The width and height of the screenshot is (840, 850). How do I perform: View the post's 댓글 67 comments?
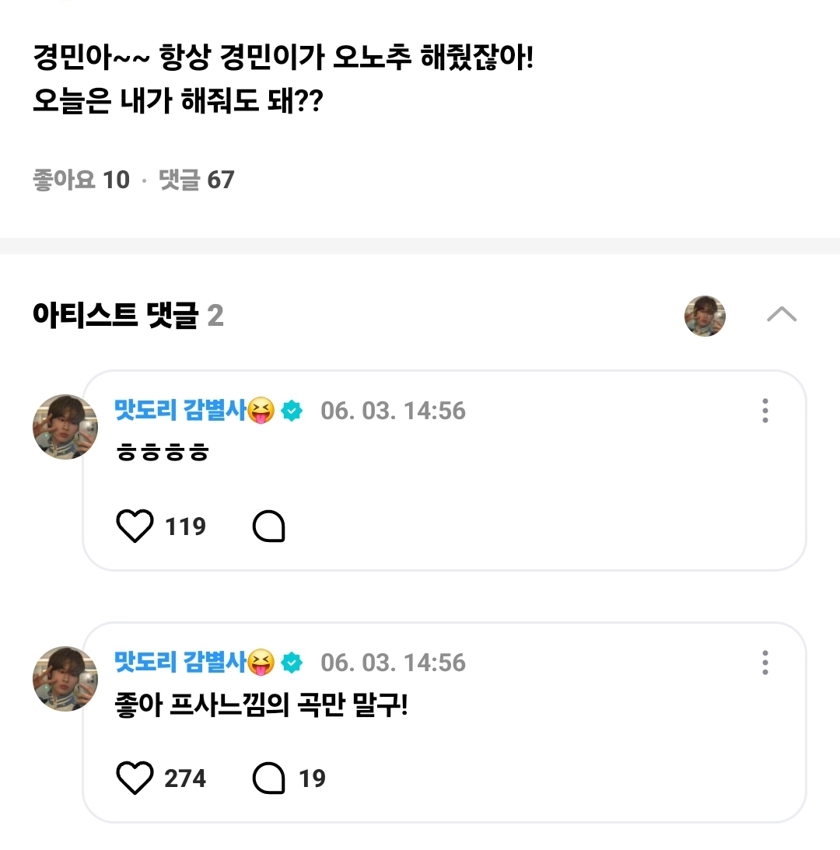196,180
